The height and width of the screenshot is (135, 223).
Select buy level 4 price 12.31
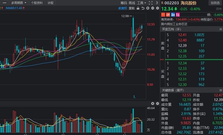click(182, 79)
